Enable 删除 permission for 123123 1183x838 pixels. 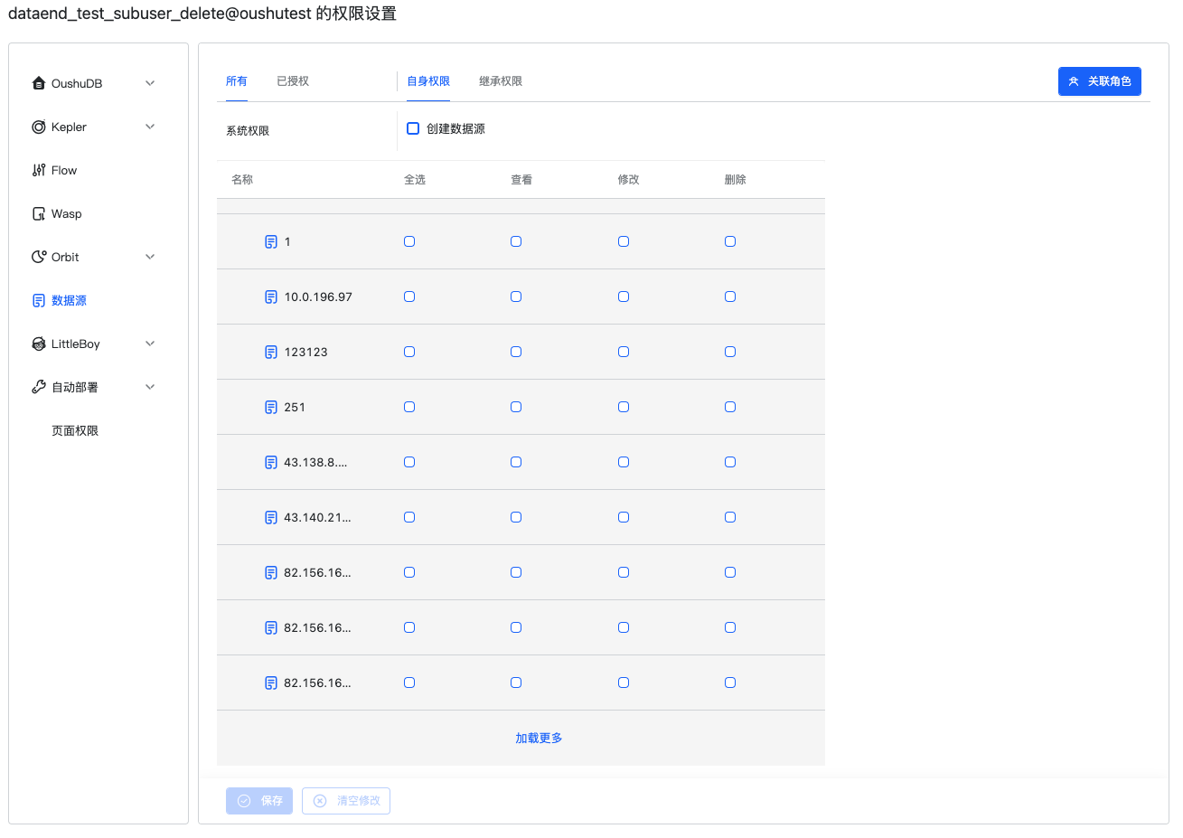(730, 352)
